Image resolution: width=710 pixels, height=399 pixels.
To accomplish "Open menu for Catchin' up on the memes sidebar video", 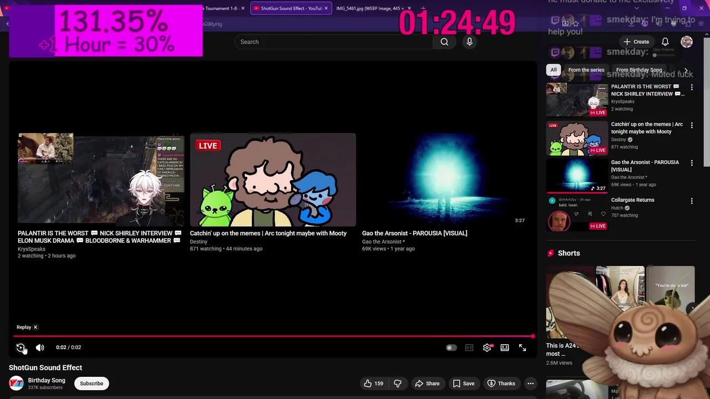I will pos(692,125).
